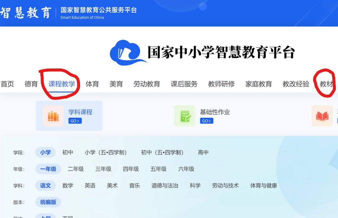Click the red open-book icon card
338x218 pixels.
click(x=322, y=116)
